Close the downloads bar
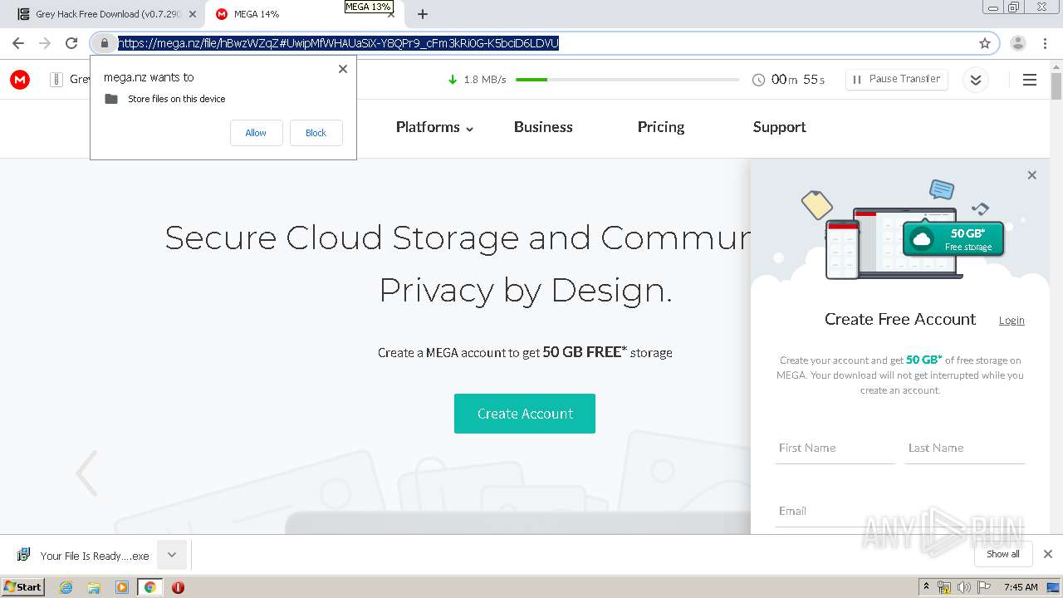This screenshot has width=1063, height=598. tap(1048, 554)
